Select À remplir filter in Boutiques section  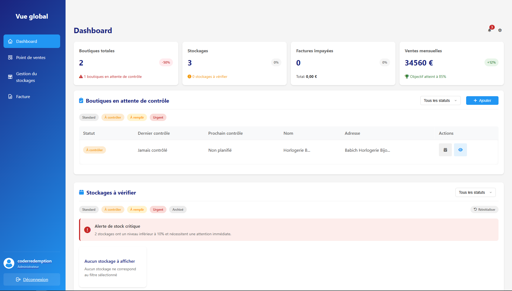pos(137,117)
